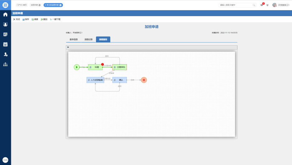
Task: Expand the flowchart panel with the triangle arrow
Action: pos(68,47)
